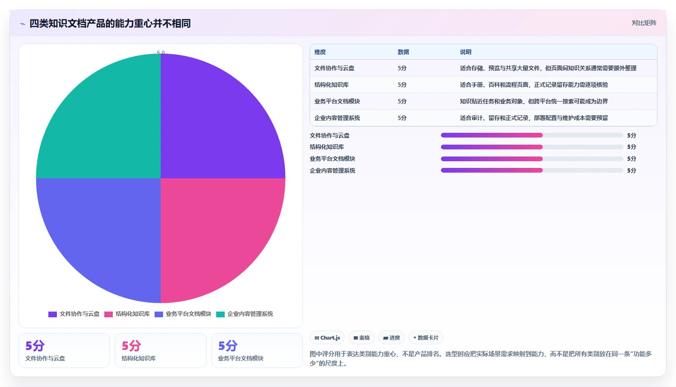Toggle legend swatch for 结构化知识库

coord(109,314)
